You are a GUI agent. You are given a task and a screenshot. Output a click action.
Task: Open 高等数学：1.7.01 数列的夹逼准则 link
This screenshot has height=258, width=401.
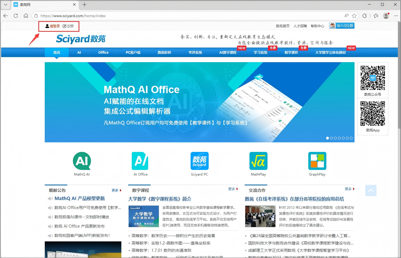(161, 250)
